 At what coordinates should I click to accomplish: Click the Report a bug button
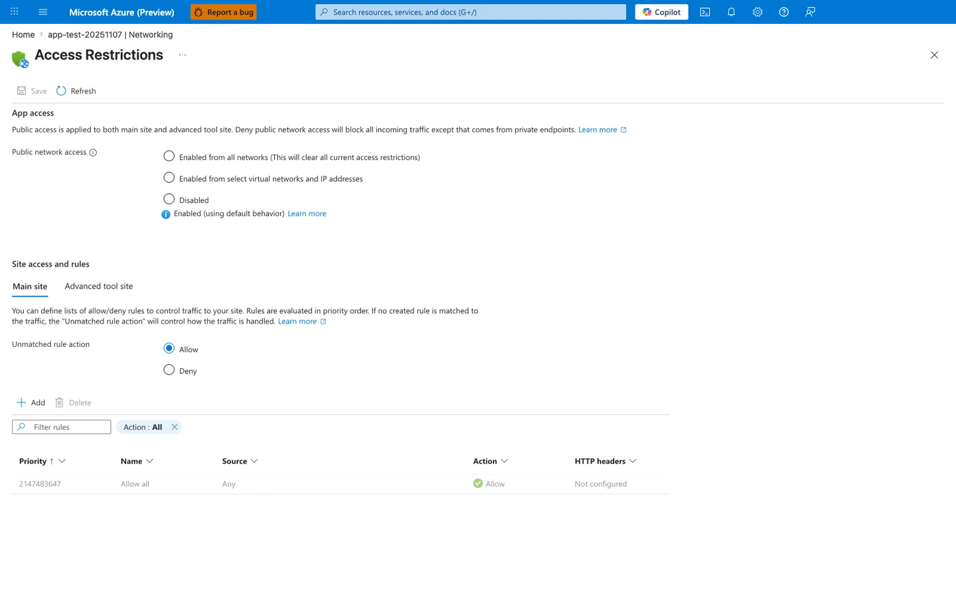click(224, 12)
